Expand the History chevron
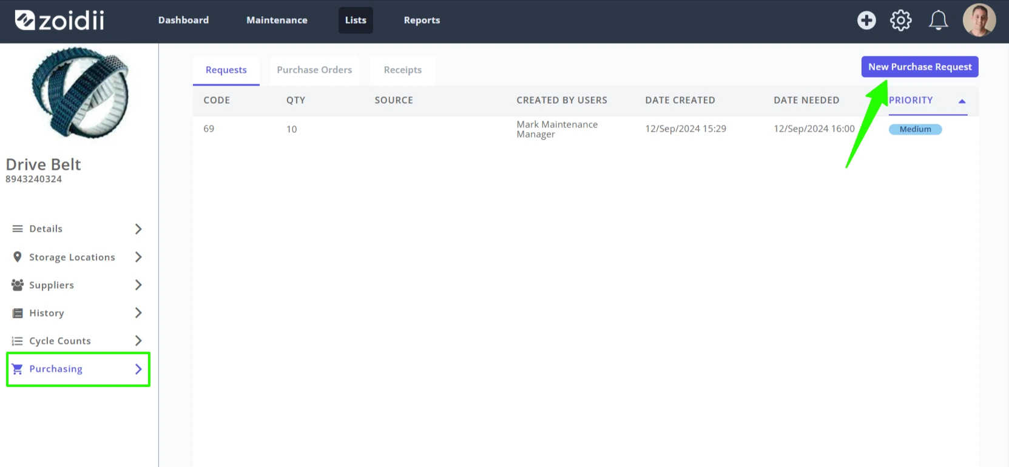The width and height of the screenshot is (1009, 467). pyautogui.click(x=138, y=313)
